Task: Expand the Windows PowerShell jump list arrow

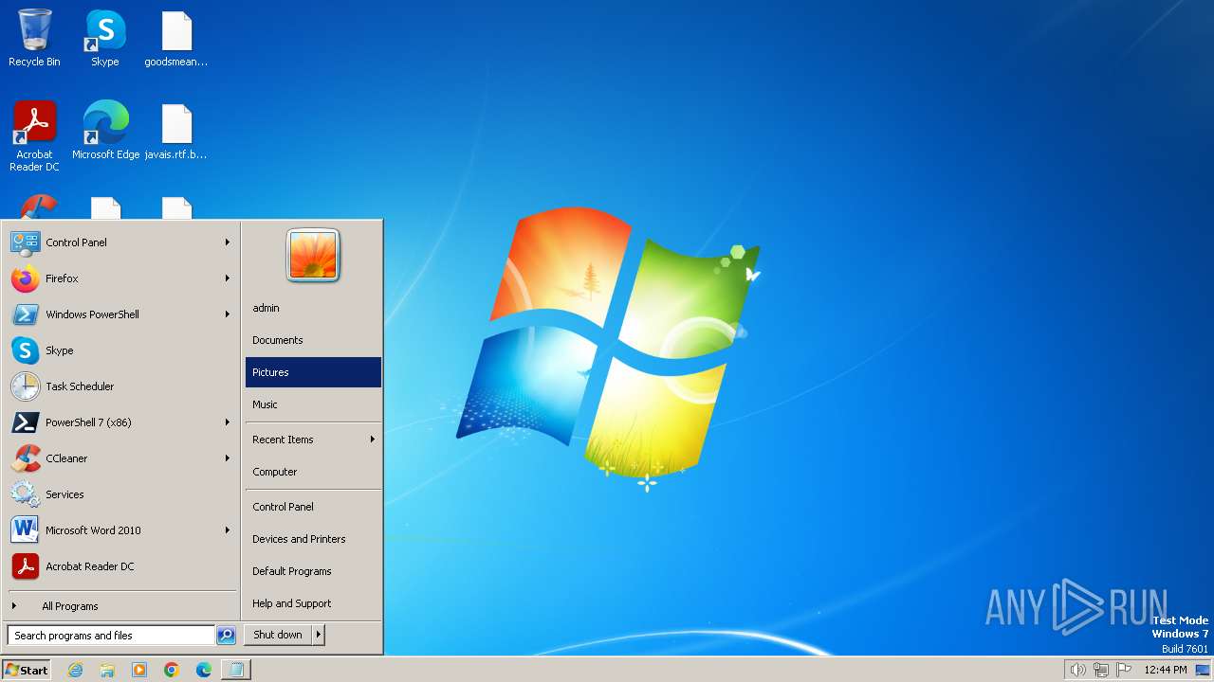Action: (x=228, y=314)
